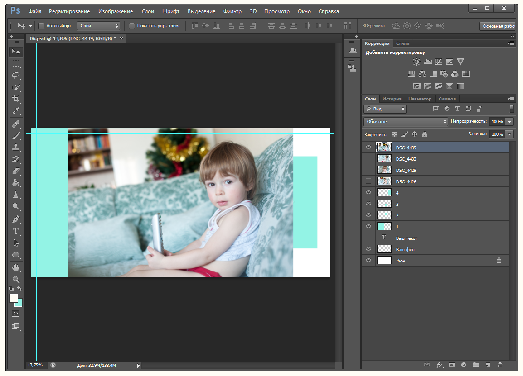Hide the DSC_4439 layer

point(368,147)
